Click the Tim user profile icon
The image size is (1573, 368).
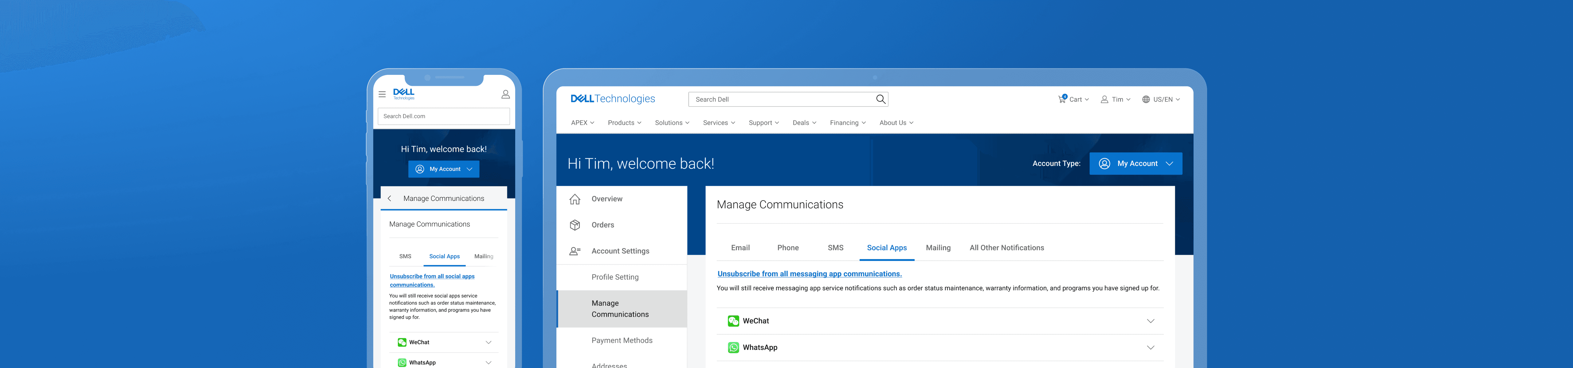click(x=1104, y=99)
